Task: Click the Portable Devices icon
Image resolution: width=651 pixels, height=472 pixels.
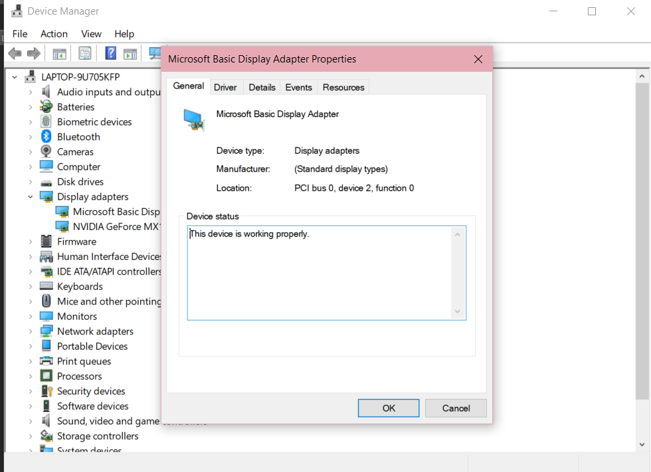Action: pos(46,346)
